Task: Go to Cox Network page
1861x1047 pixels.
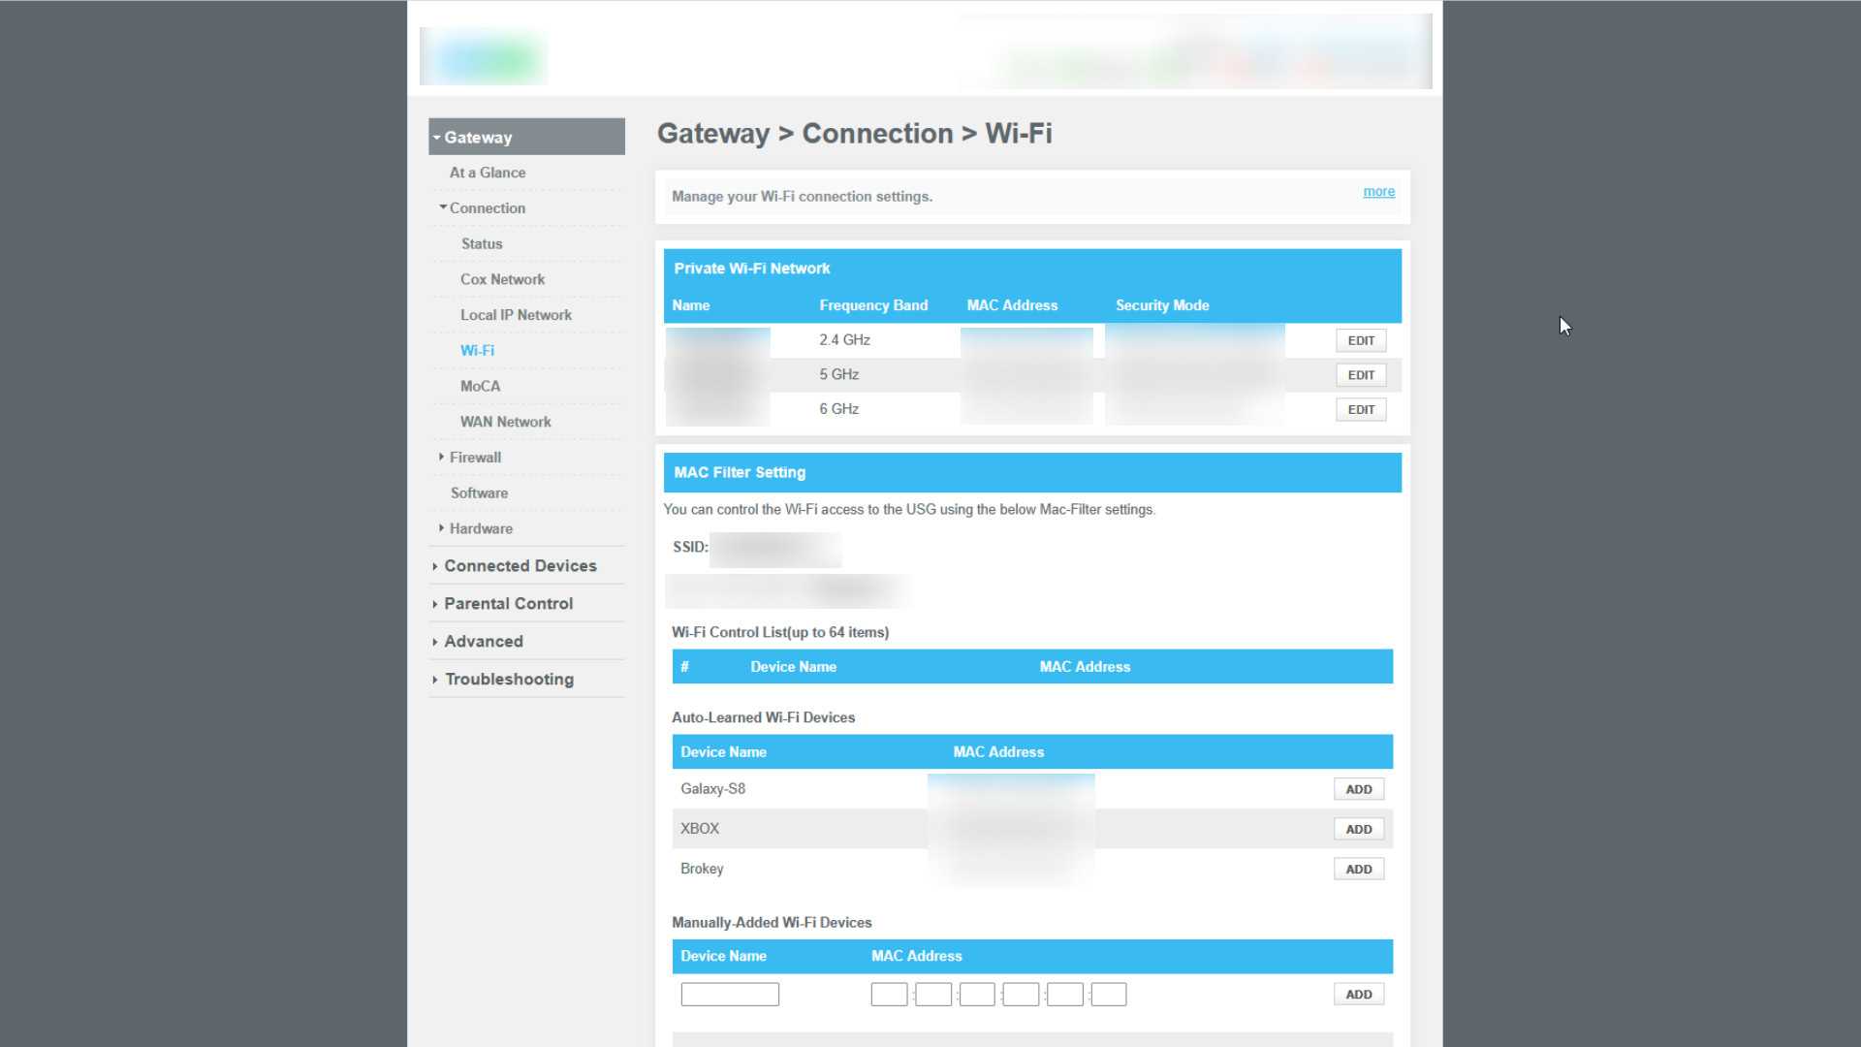Action: coord(502,279)
